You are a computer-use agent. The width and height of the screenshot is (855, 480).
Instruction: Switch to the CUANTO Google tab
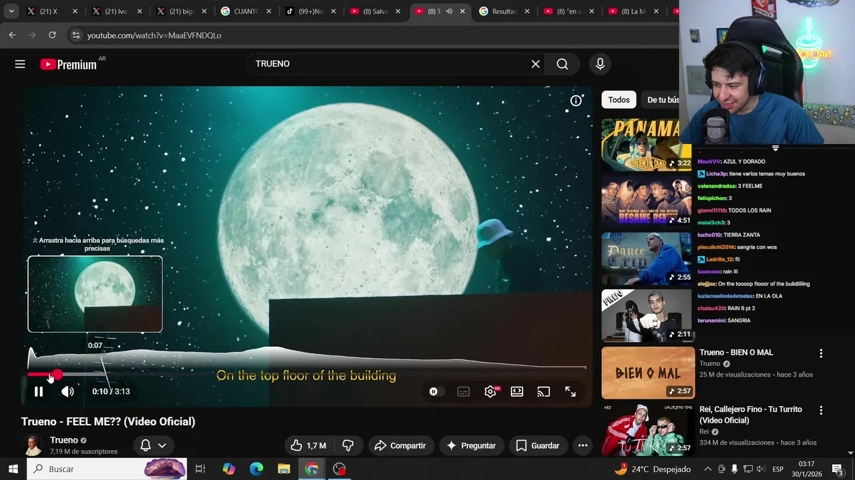(245, 11)
